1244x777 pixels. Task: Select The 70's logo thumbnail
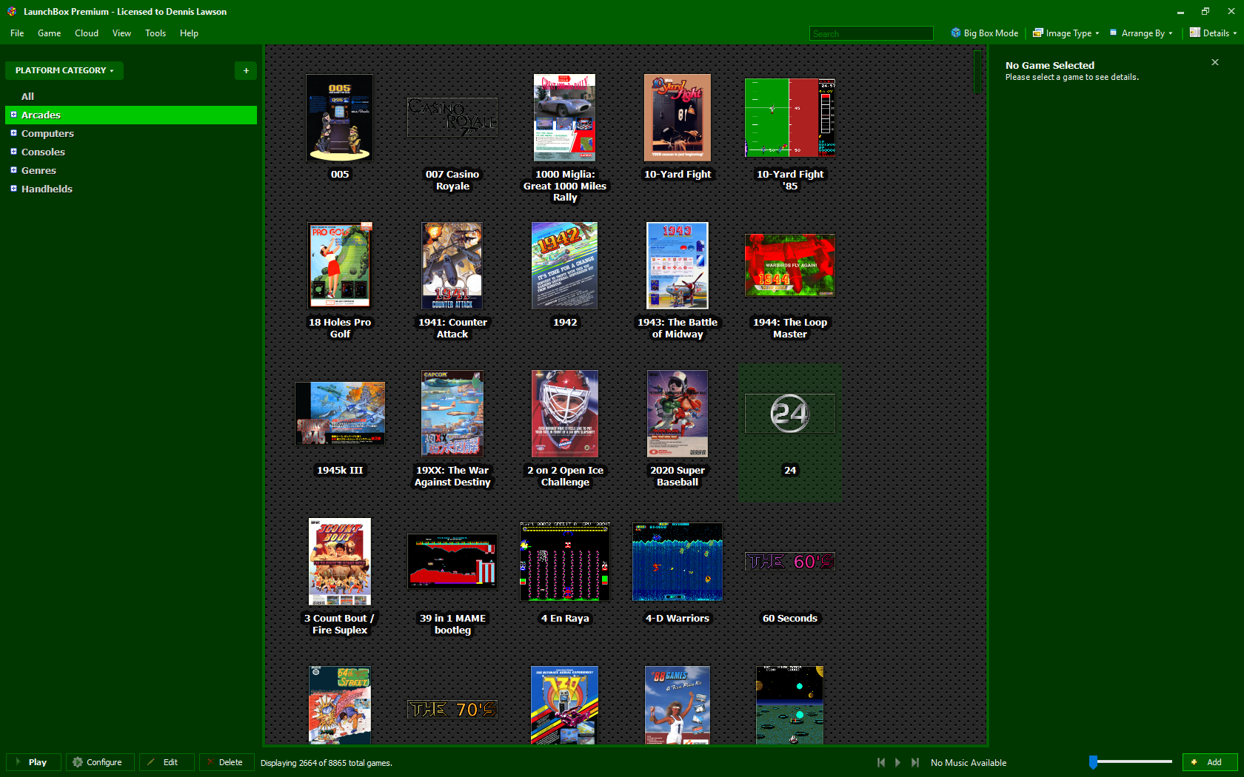[452, 710]
